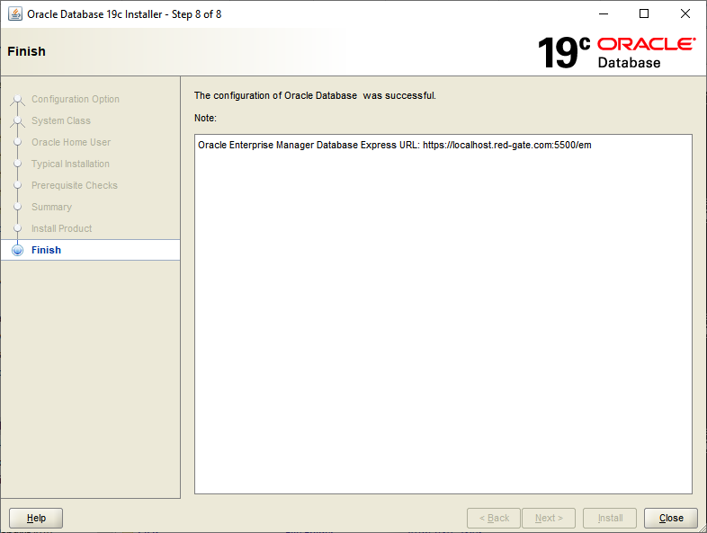Select the Summary step
Viewport: 707px width, 533px height.
click(52, 207)
